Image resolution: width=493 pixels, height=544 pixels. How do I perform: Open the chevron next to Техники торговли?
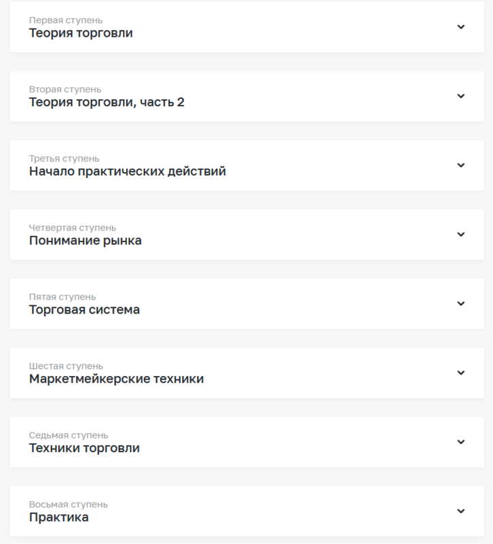point(461,442)
